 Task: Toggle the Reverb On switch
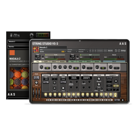(x=117, y=68)
